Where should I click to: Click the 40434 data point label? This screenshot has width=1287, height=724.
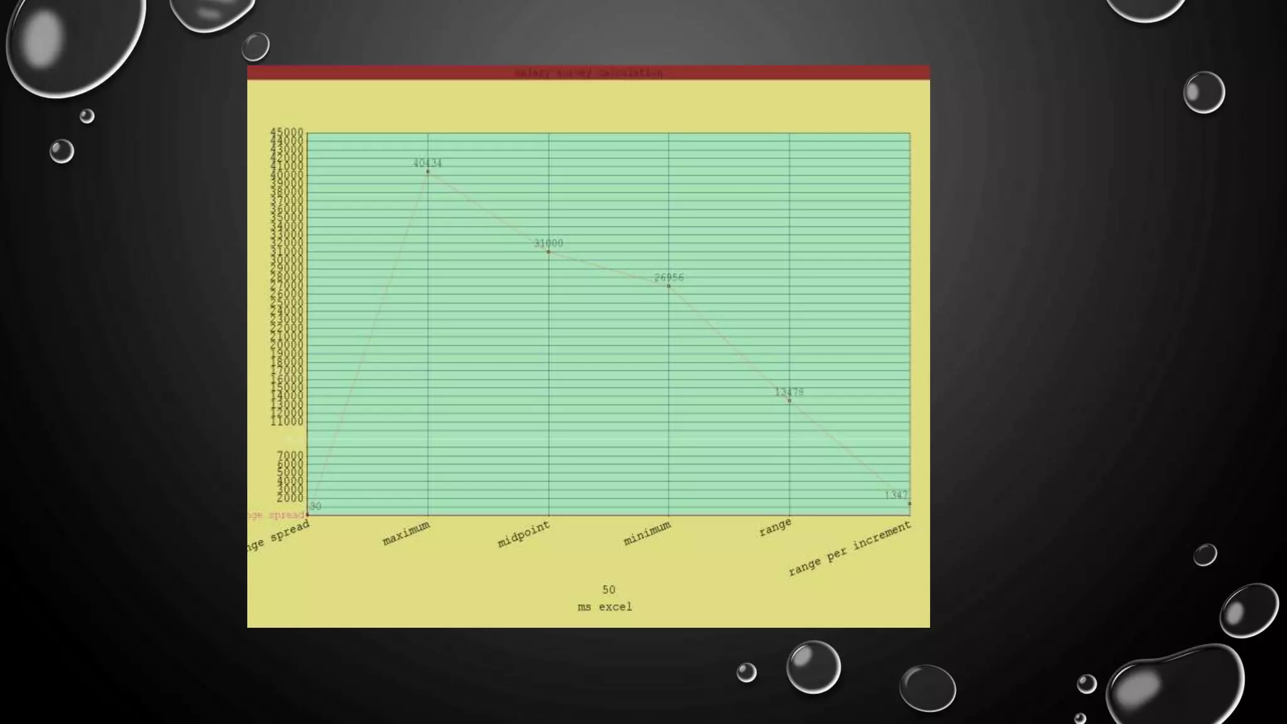point(427,163)
